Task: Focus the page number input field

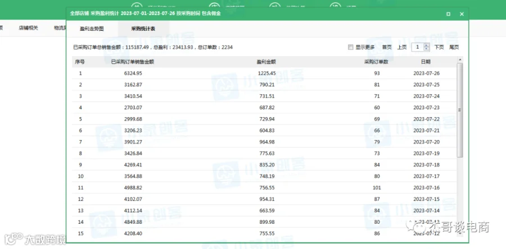Action: click(418, 47)
